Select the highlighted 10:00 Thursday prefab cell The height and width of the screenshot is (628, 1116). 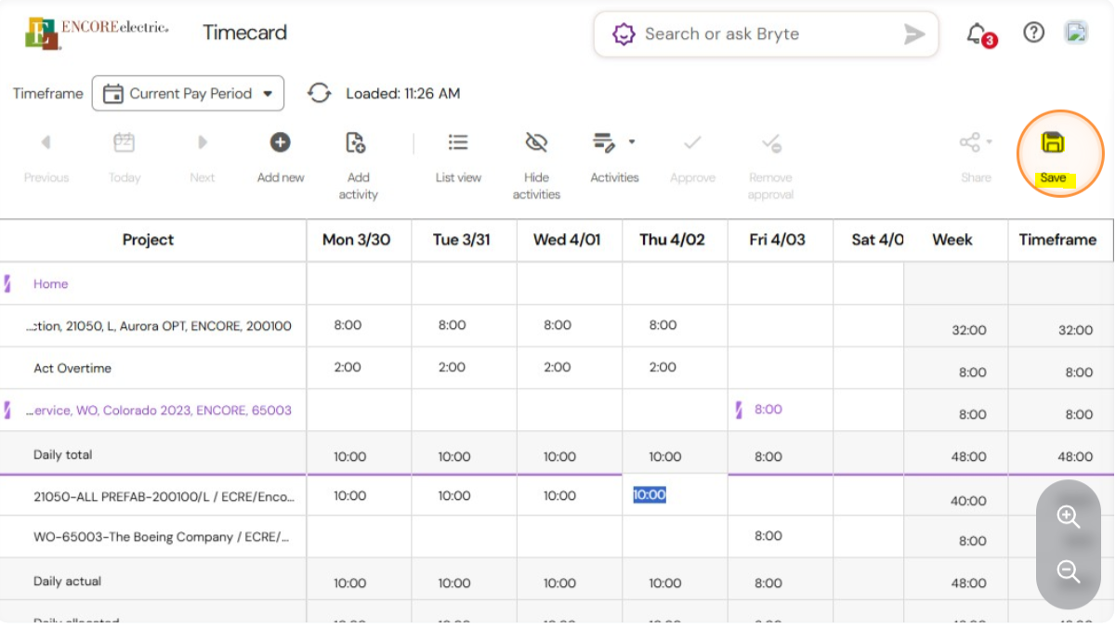[x=650, y=495]
